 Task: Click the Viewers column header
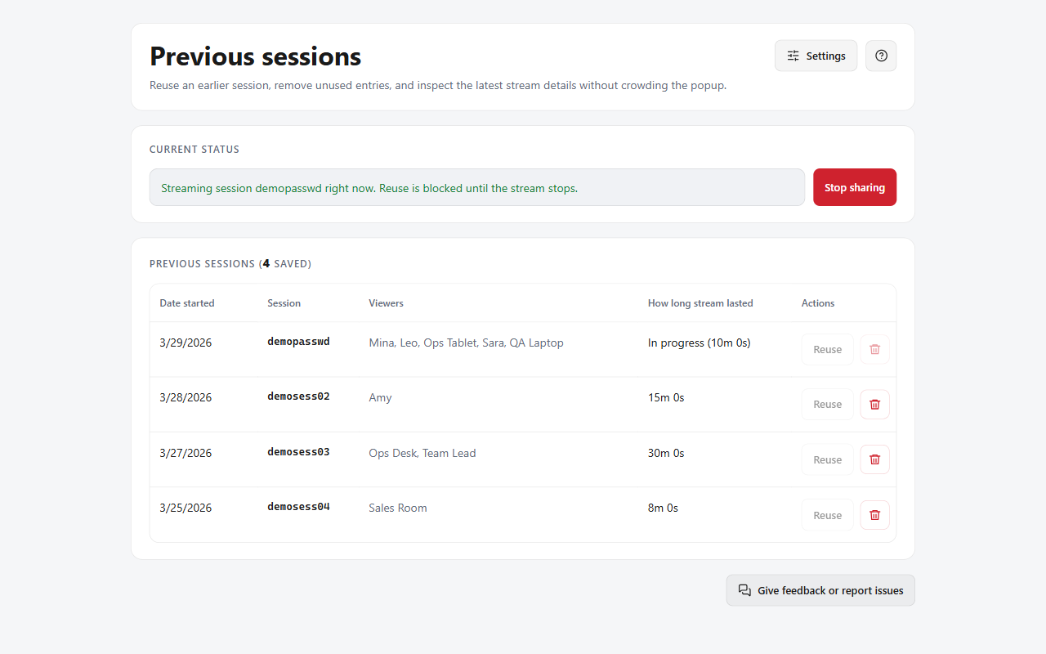(386, 303)
